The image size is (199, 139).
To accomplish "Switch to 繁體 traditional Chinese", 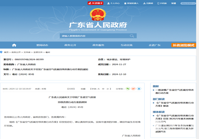I will (174, 3).
